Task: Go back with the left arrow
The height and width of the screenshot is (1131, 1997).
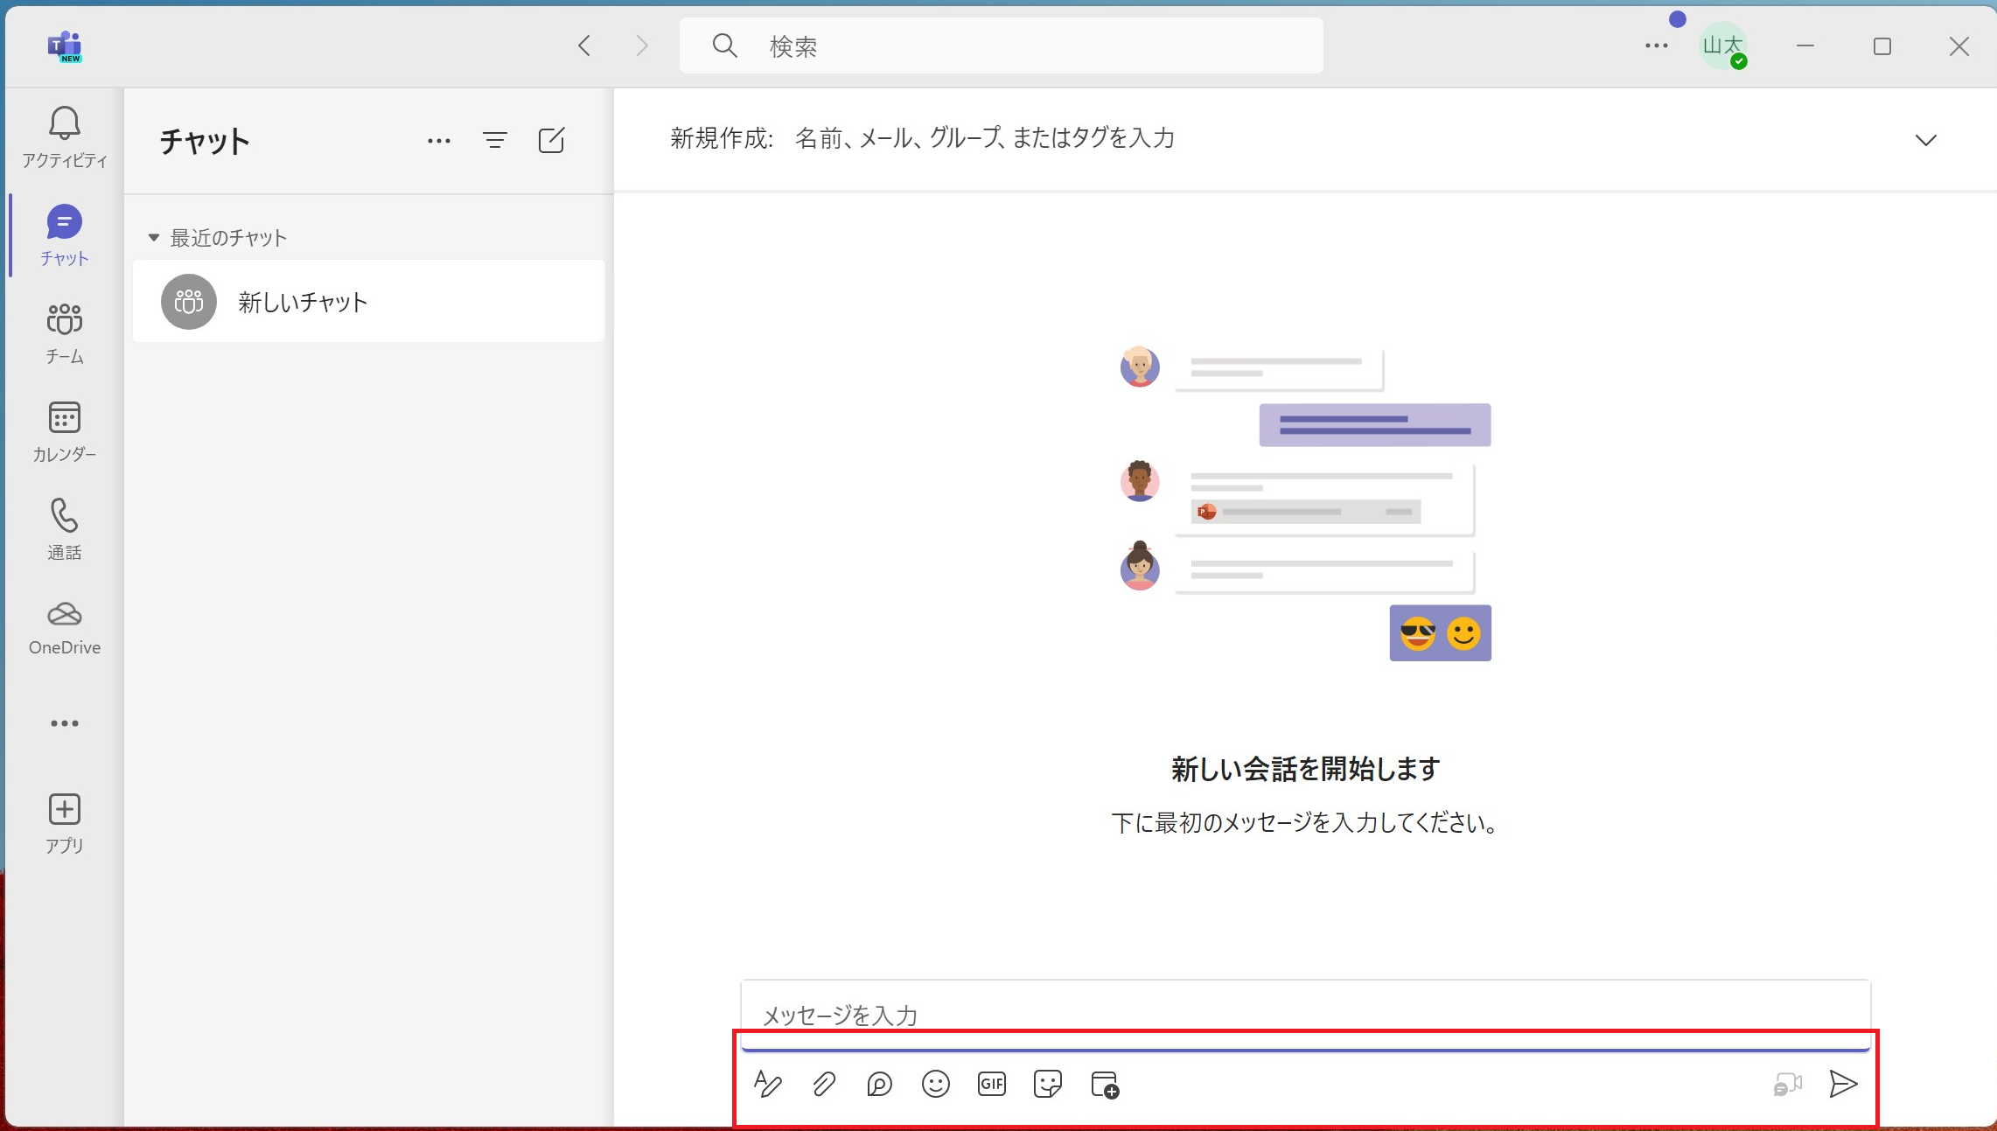Action: pos(585,45)
